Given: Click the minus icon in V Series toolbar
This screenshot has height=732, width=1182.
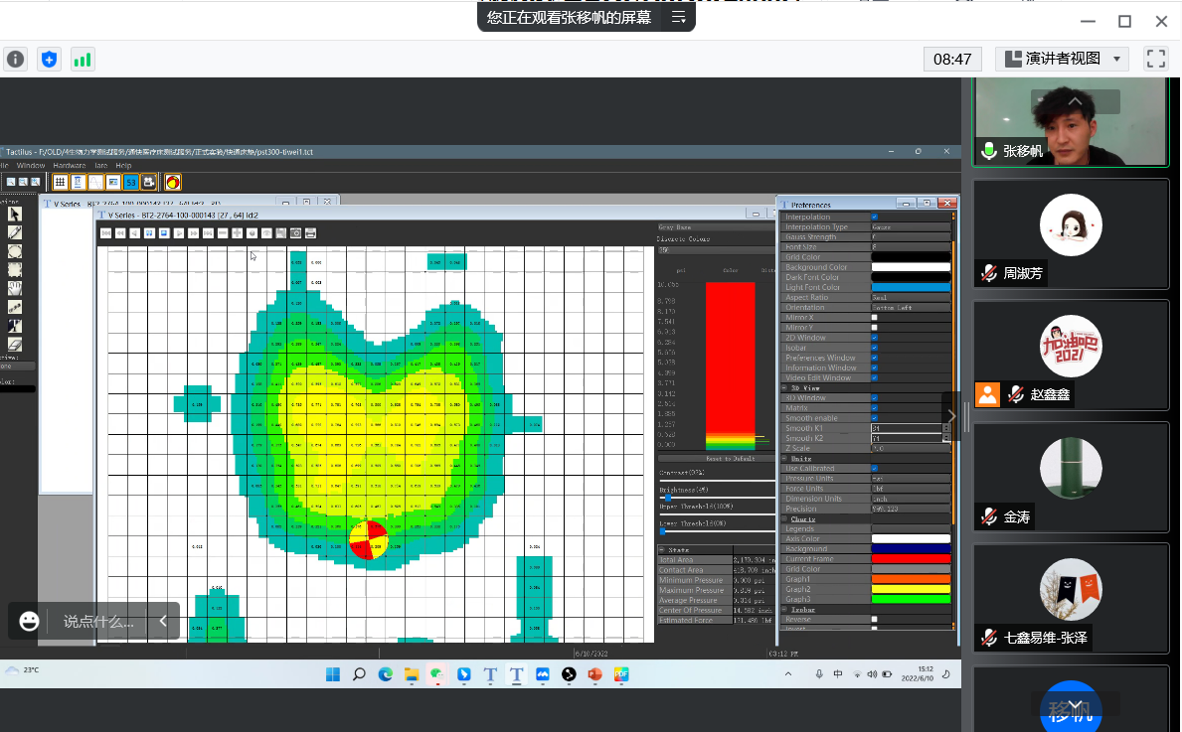Looking at the screenshot, I should click(223, 233).
